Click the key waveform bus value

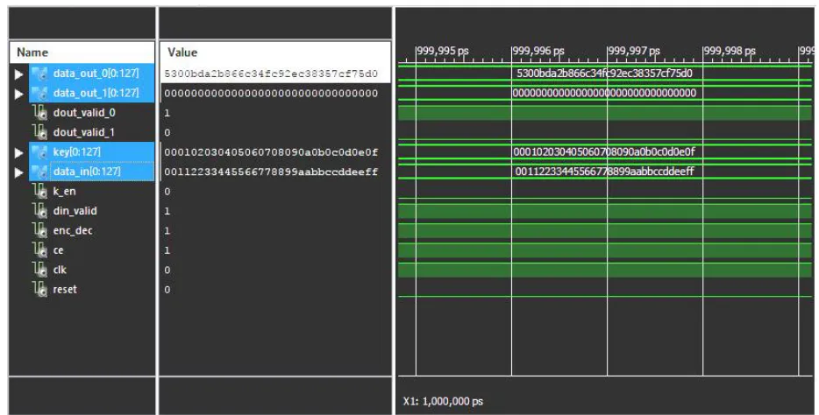604,151
